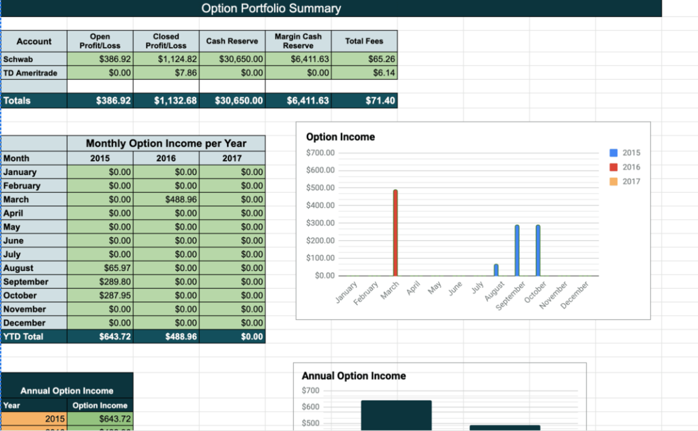The height and width of the screenshot is (431, 698).
Task: Click the Margin Cash Reserve column header
Action: [x=298, y=41]
